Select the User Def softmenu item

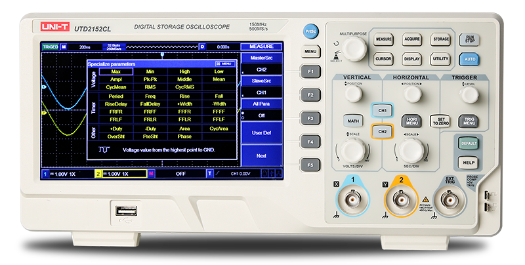click(261, 133)
